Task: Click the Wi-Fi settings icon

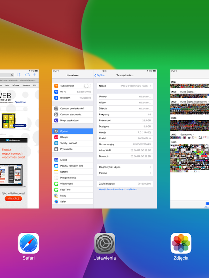Action: click(x=56, y=92)
